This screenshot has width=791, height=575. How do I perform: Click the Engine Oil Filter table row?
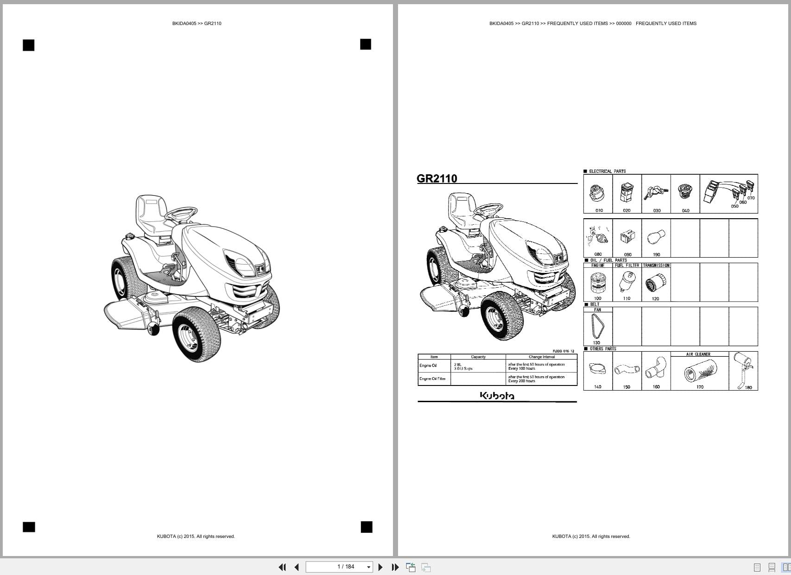[497, 379]
